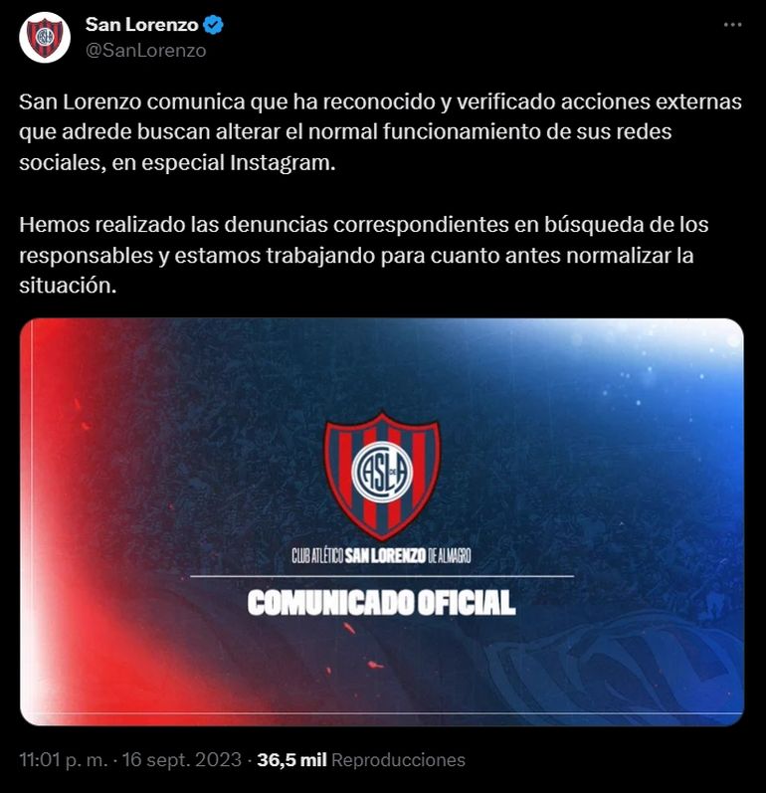Open the San Lorenzo profile avatar
Image resolution: width=766 pixels, height=793 pixels.
point(45,38)
